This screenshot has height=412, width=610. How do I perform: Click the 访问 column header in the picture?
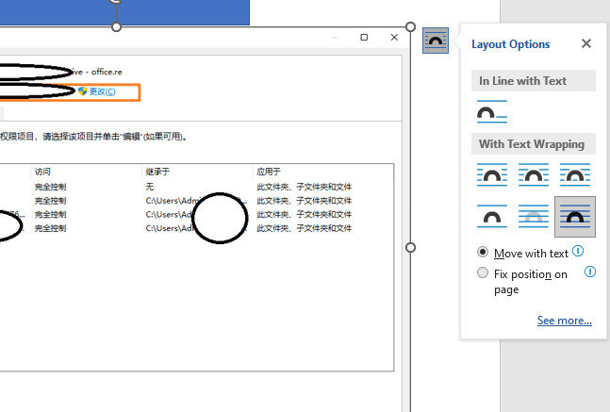point(42,172)
